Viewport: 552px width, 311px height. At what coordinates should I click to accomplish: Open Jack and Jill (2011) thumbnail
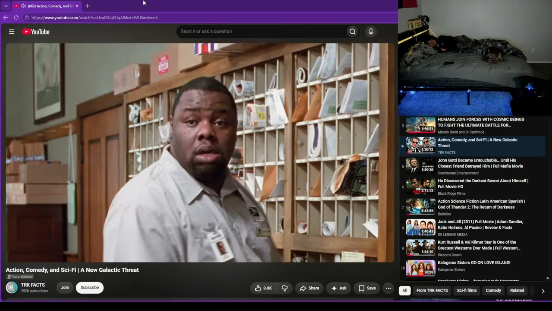point(421,227)
